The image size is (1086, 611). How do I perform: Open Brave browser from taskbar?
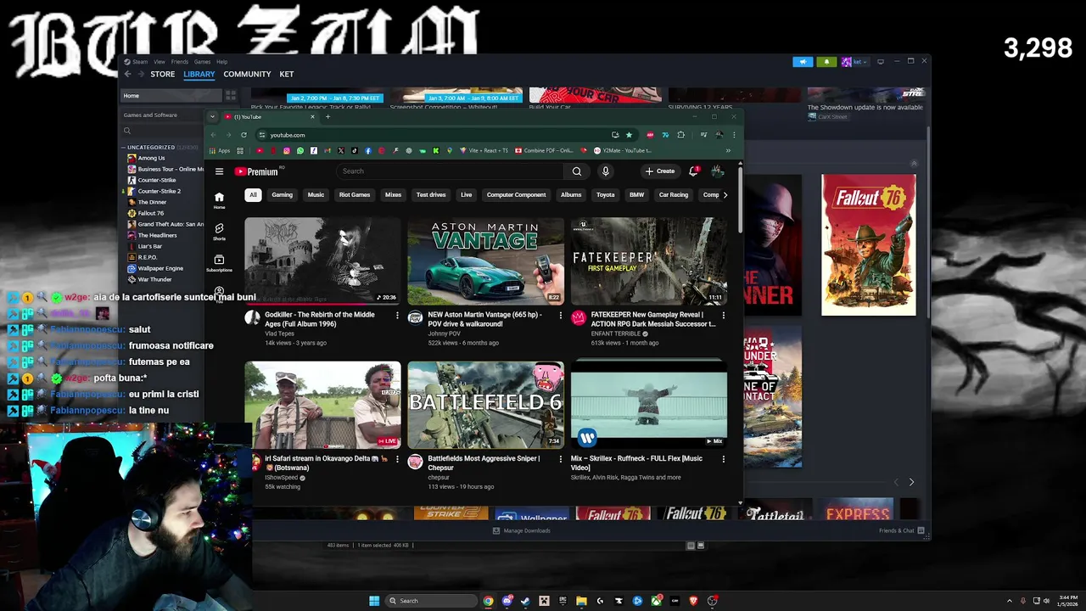point(693,601)
